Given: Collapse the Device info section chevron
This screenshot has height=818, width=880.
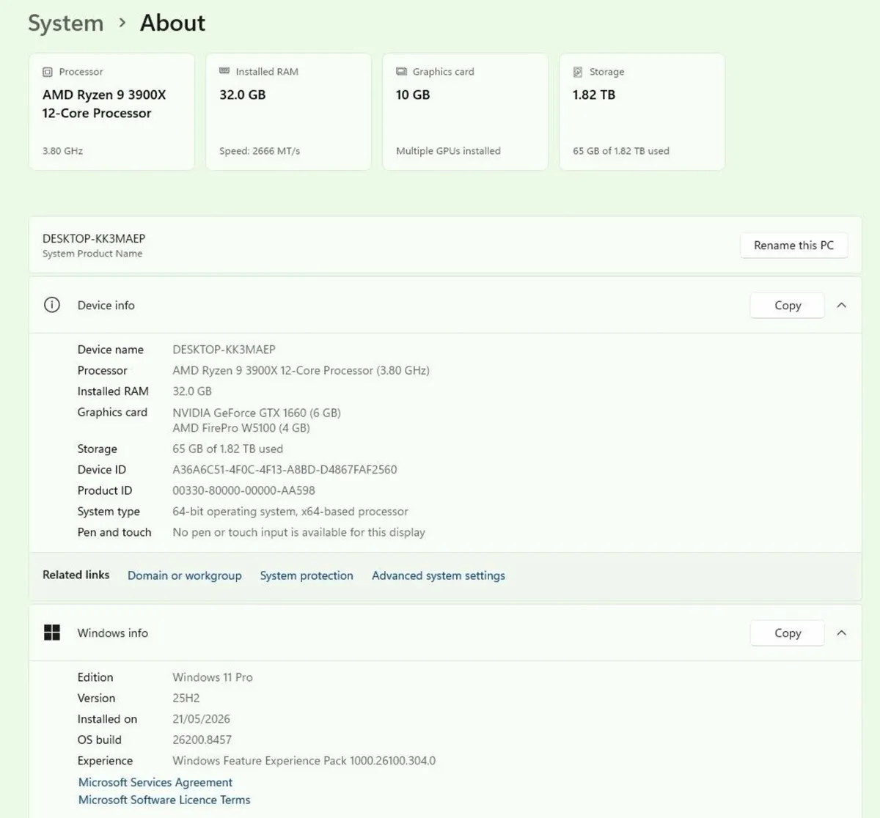Looking at the screenshot, I should (x=842, y=305).
